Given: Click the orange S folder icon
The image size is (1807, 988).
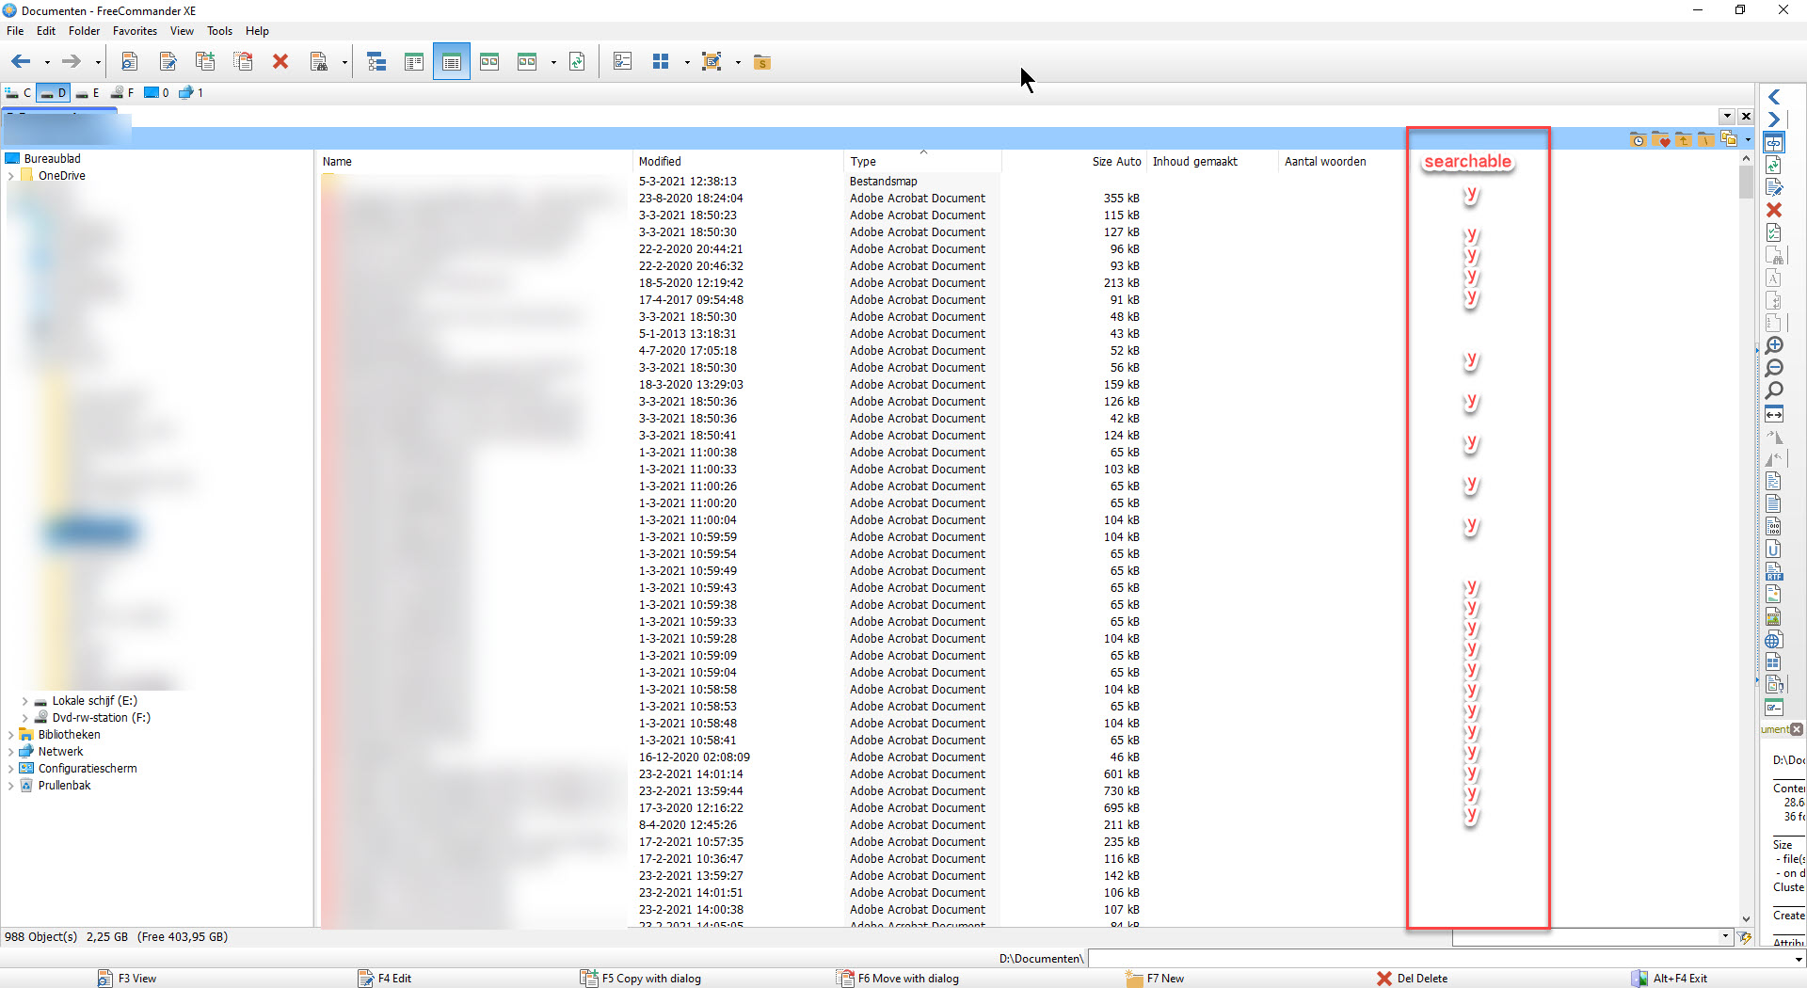Looking at the screenshot, I should click(762, 62).
